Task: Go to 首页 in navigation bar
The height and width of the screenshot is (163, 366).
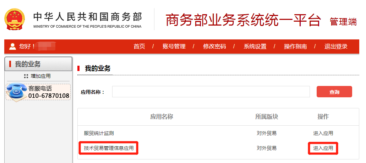Action: coord(140,46)
